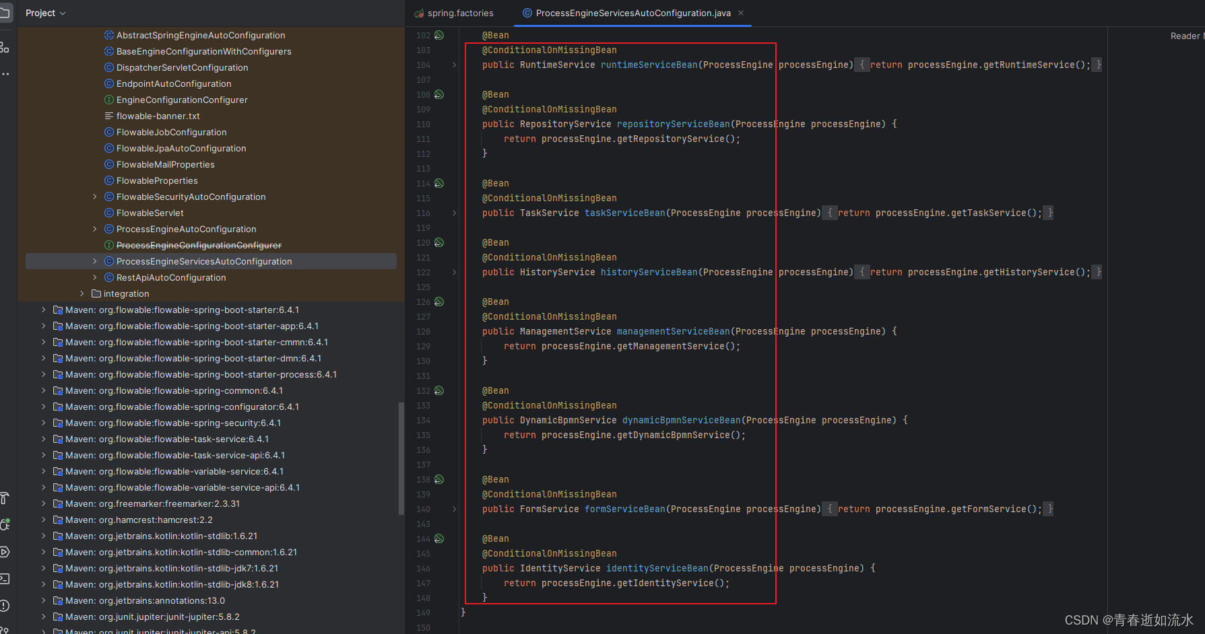The image size is (1205, 634).
Task: Open the Build hammer tool window
Action: 5,498
